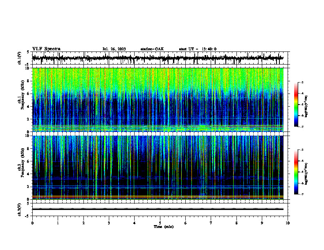Image resolution: width=324 pixels, height=250 pixels.
Task: Click the ch.1 frequency axis "8" tick label
Action: pos(29,81)
